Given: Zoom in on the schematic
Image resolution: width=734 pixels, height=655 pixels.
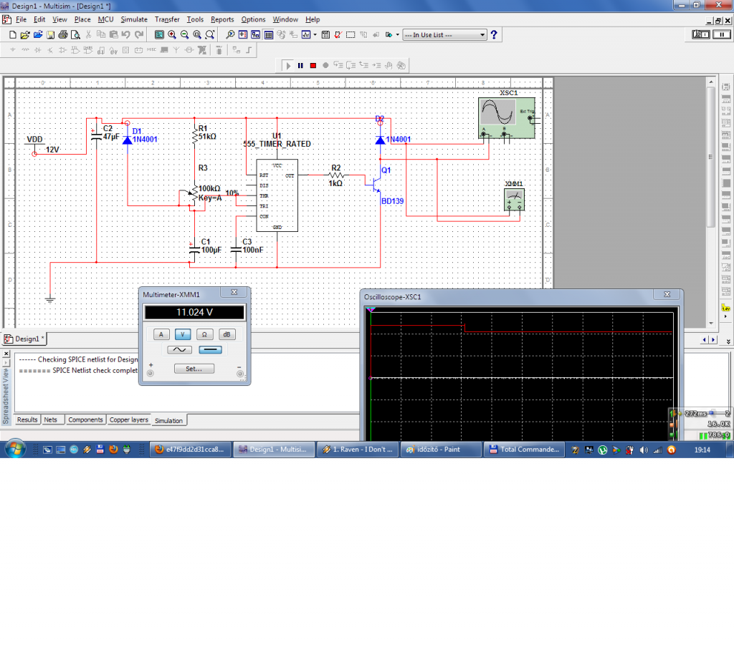Looking at the screenshot, I should click(x=172, y=34).
